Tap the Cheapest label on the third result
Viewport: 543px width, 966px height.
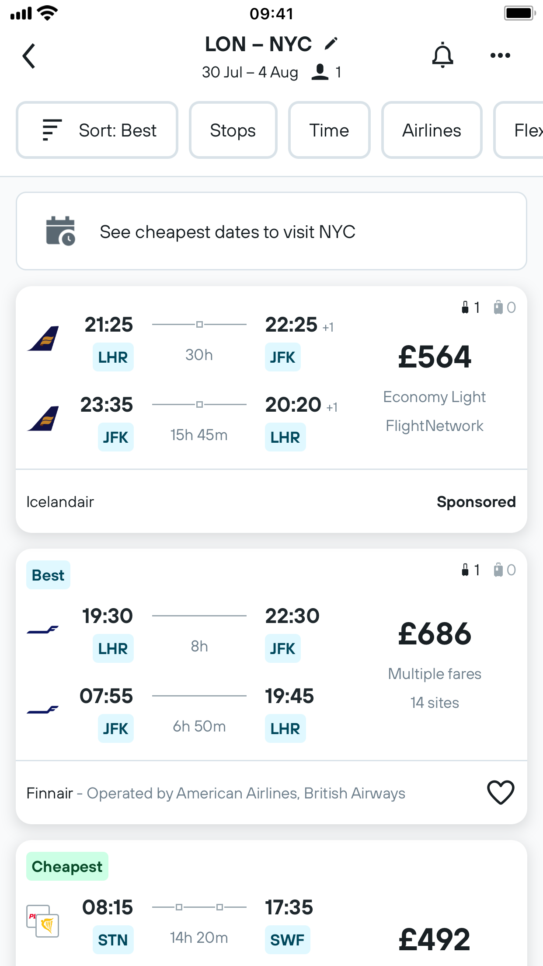click(x=67, y=866)
